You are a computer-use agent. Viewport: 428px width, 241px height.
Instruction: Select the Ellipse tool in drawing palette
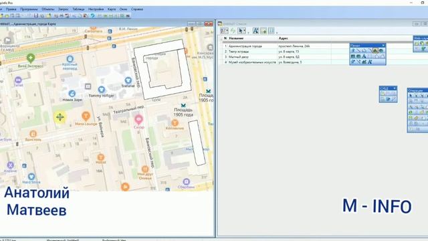pyautogui.click(x=381, y=51)
